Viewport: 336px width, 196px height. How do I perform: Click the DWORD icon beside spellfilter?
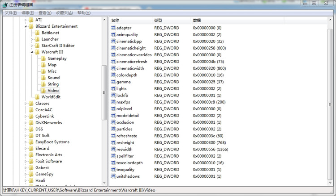(x=113, y=156)
